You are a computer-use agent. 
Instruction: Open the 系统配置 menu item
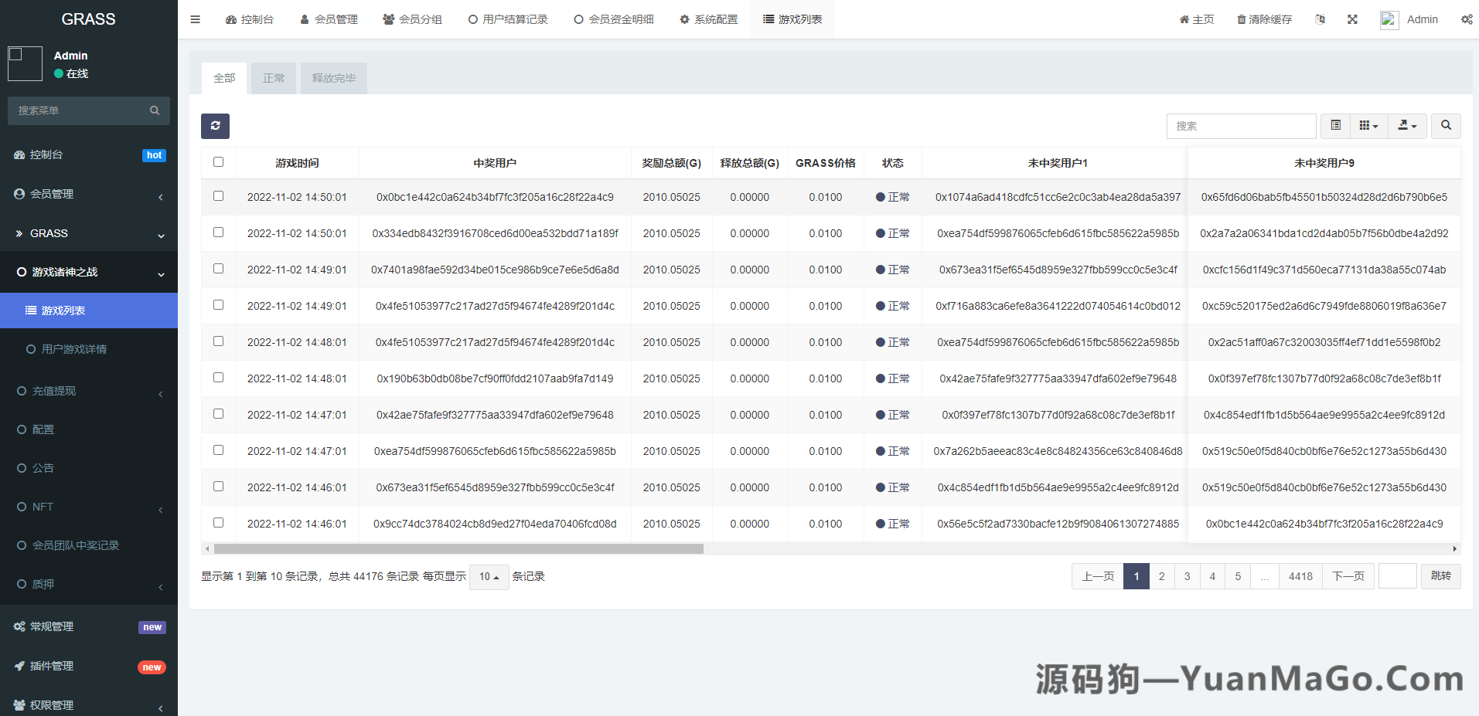coord(708,19)
